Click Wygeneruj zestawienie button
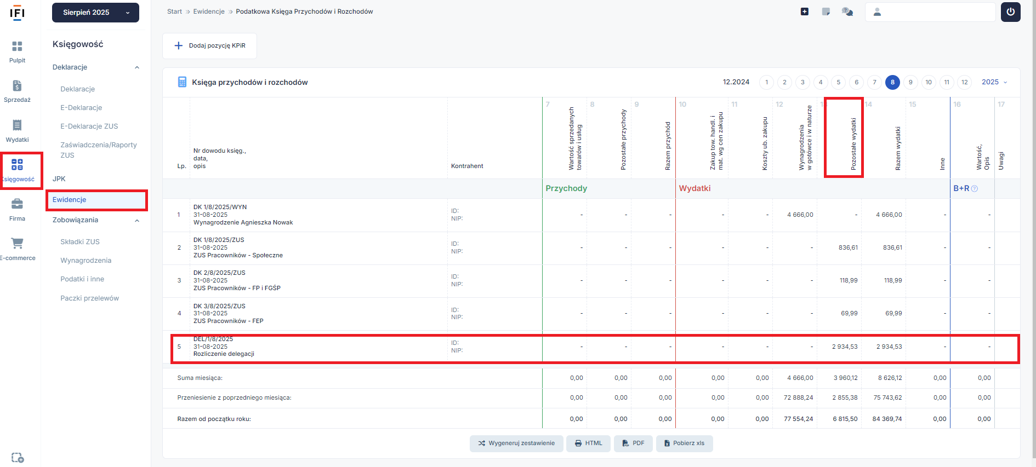 (x=516, y=443)
